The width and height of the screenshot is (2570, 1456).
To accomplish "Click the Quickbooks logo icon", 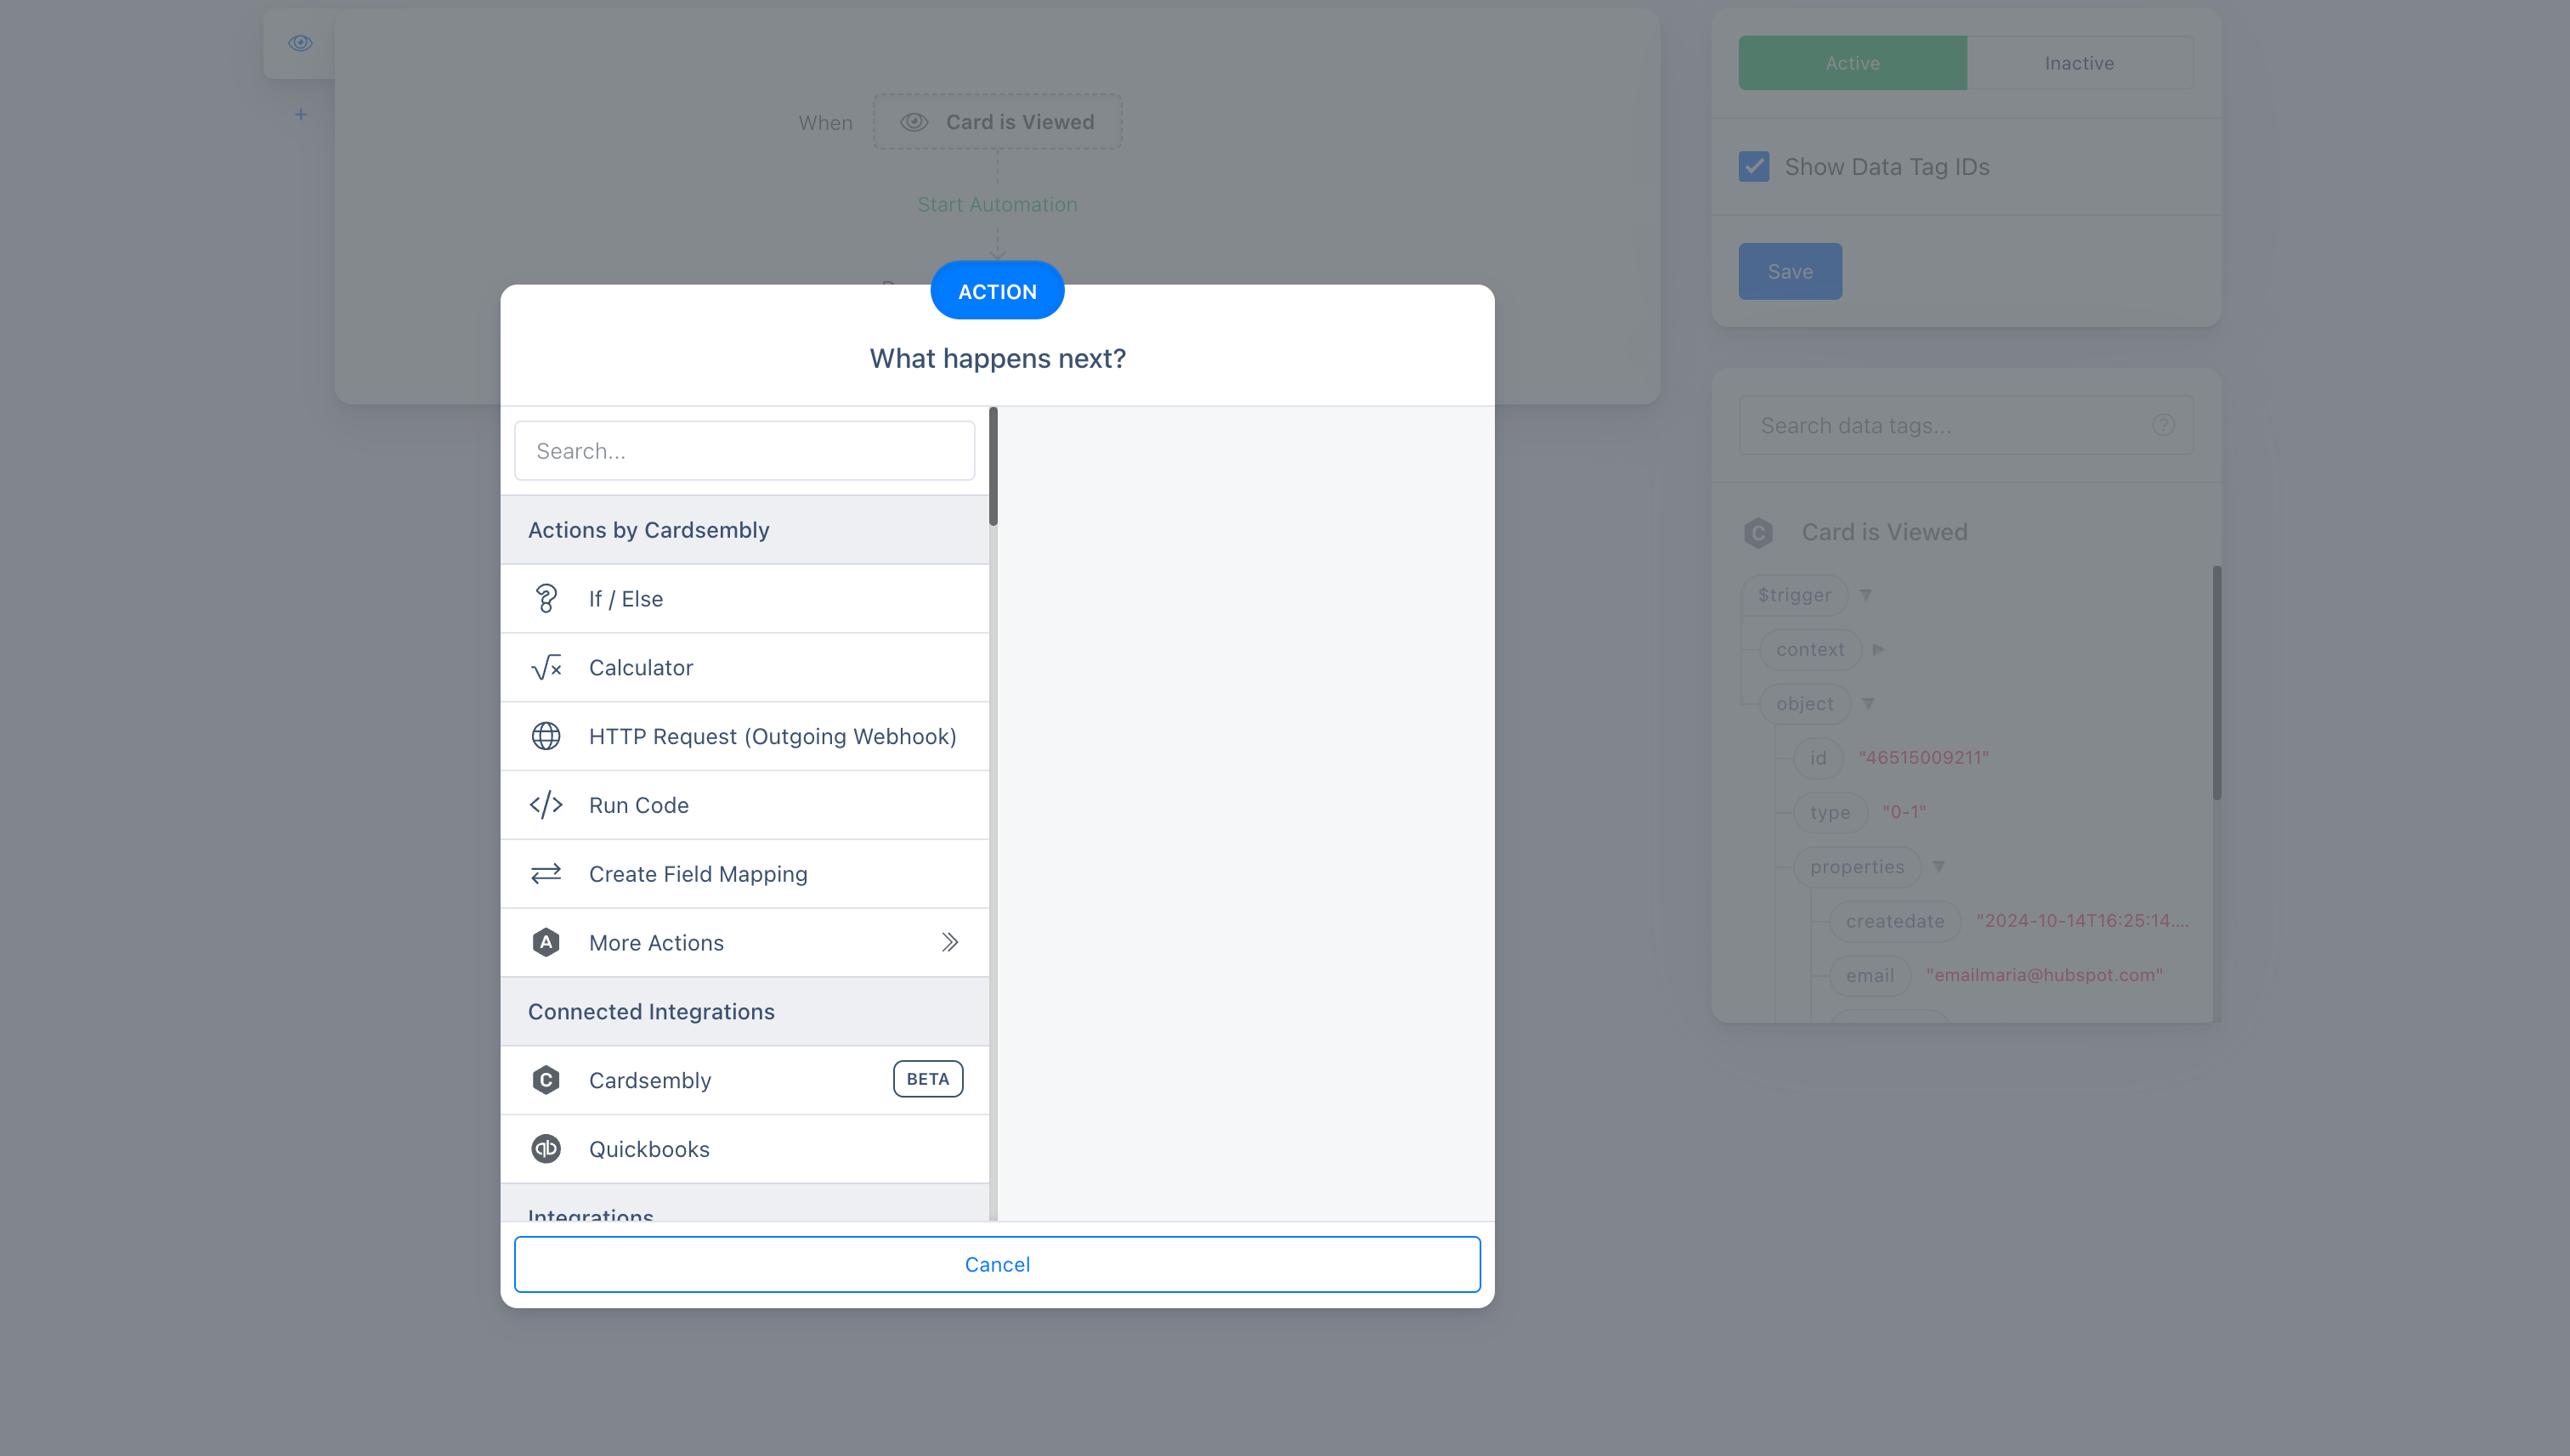I will tap(546, 1149).
